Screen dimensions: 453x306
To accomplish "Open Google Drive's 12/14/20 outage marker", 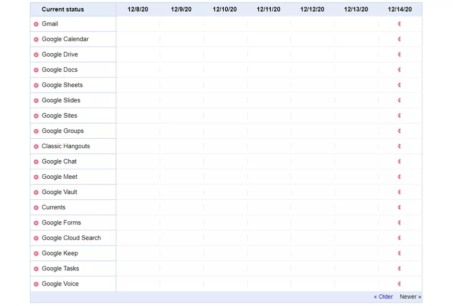I will click(x=399, y=55).
